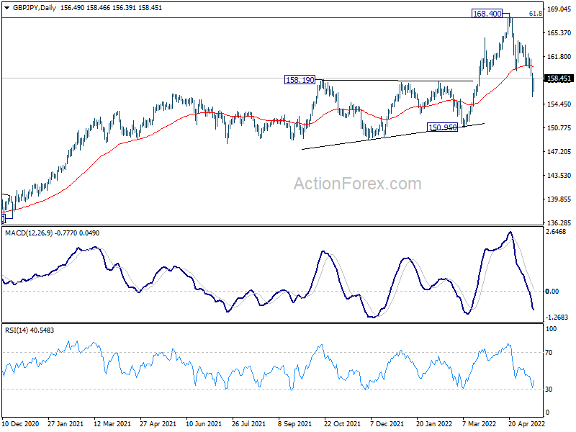Click the 169.045 top price scale value
Viewport: 576px width, 432px height.
[x=559, y=9]
